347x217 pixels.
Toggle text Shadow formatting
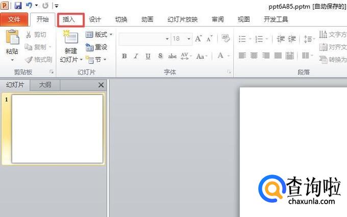[160, 56]
